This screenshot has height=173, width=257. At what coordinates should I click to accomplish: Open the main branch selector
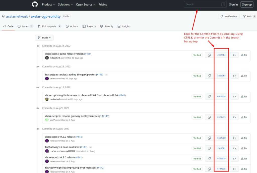click(x=44, y=37)
